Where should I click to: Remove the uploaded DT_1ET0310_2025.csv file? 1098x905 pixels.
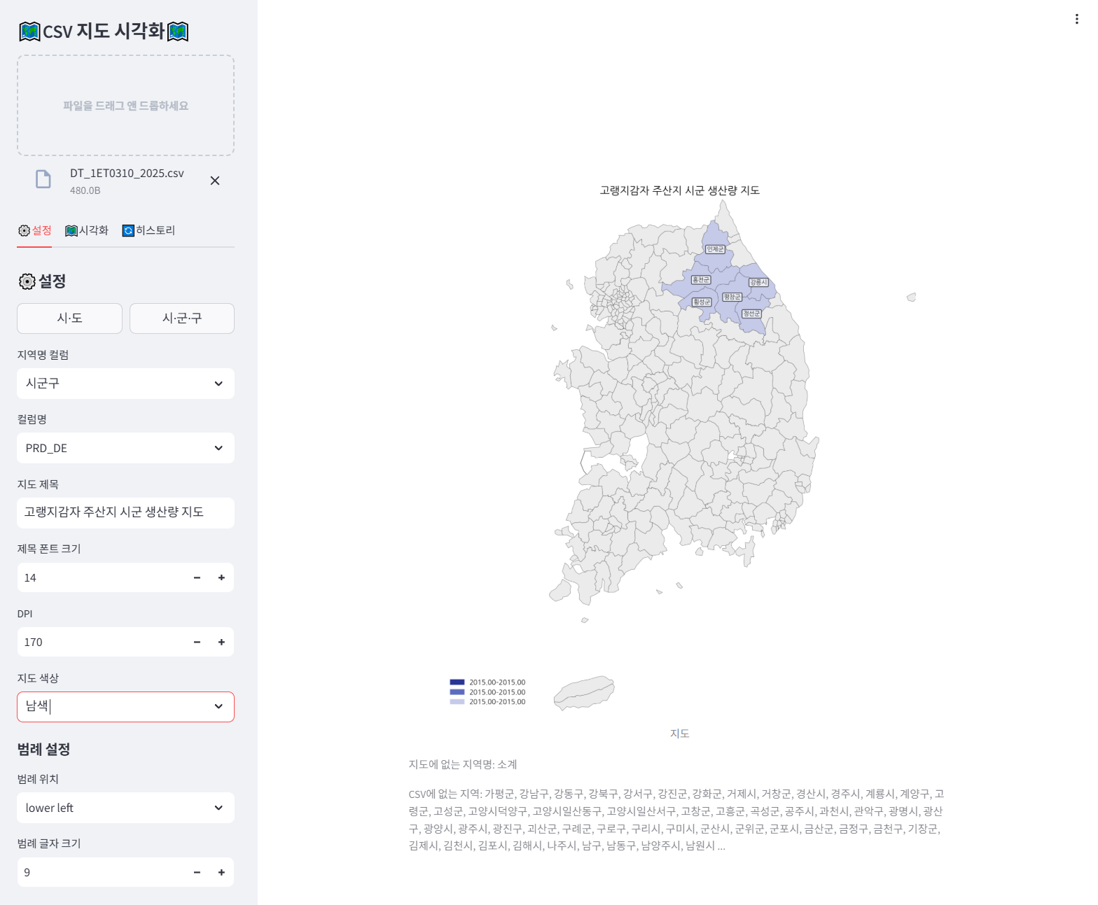pyautogui.click(x=215, y=181)
